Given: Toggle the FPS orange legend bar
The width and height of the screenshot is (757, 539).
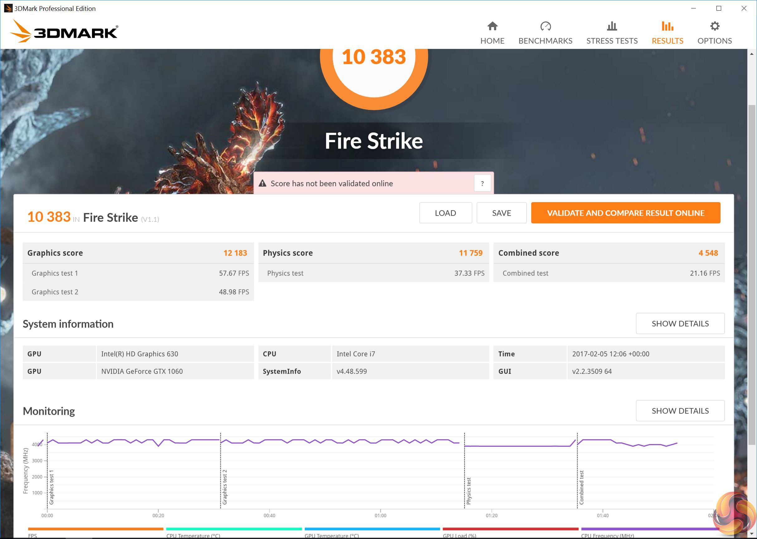Looking at the screenshot, I should [96, 529].
